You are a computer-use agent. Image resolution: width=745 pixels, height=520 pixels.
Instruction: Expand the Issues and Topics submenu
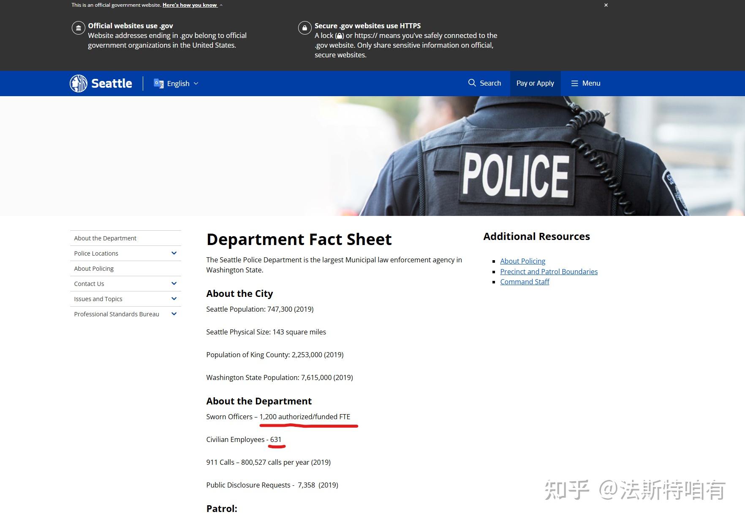[174, 299]
